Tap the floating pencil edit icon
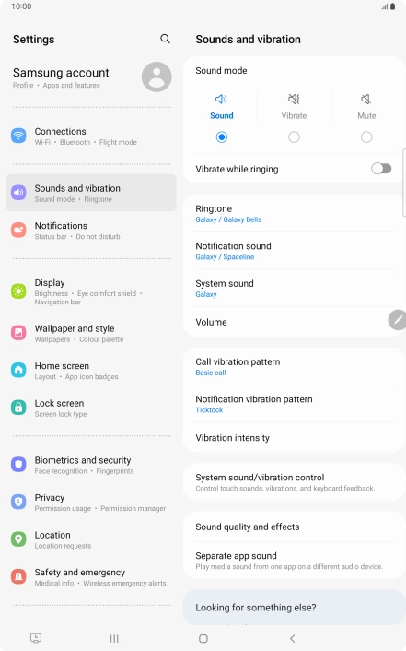This screenshot has width=406, height=651. pyautogui.click(x=398, y=320)
